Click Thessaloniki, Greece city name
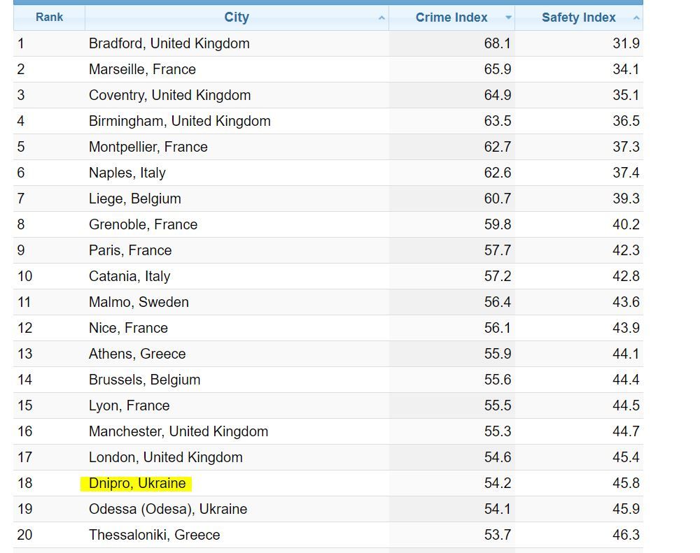The height and width of the screenshot is (553, 700). coord(155,535)
